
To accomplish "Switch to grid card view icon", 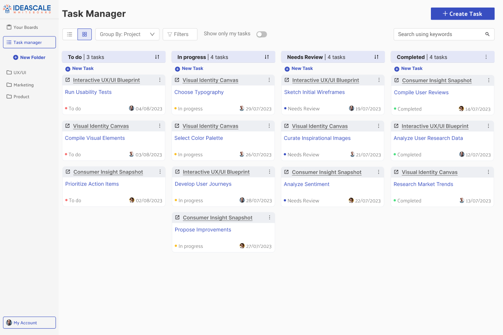I will pos(85,34).
